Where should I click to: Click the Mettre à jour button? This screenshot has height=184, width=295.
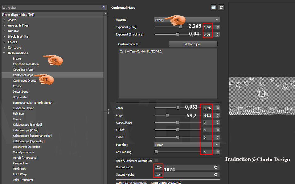tap(193, 44)
